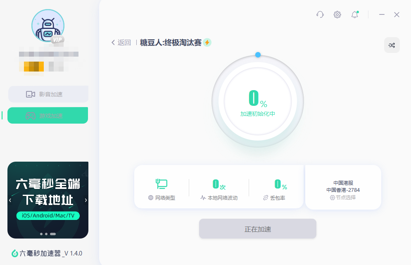Click the packet loss chain icon
The height and width of the screenshot is (265, 411).
[x=265, y=198]
